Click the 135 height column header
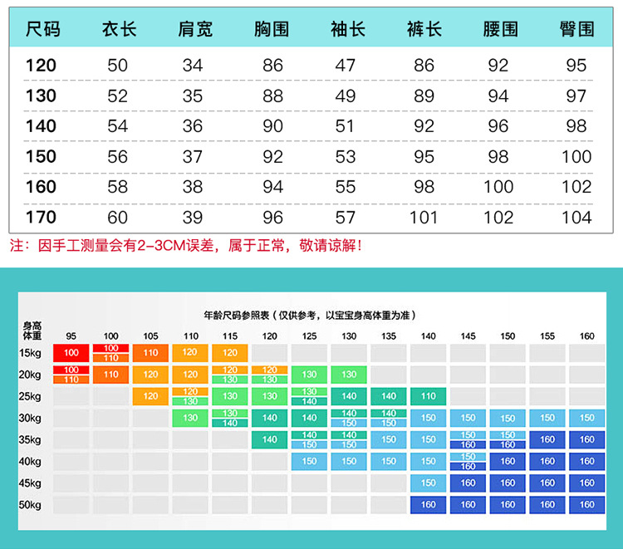 tap(389, 336)
